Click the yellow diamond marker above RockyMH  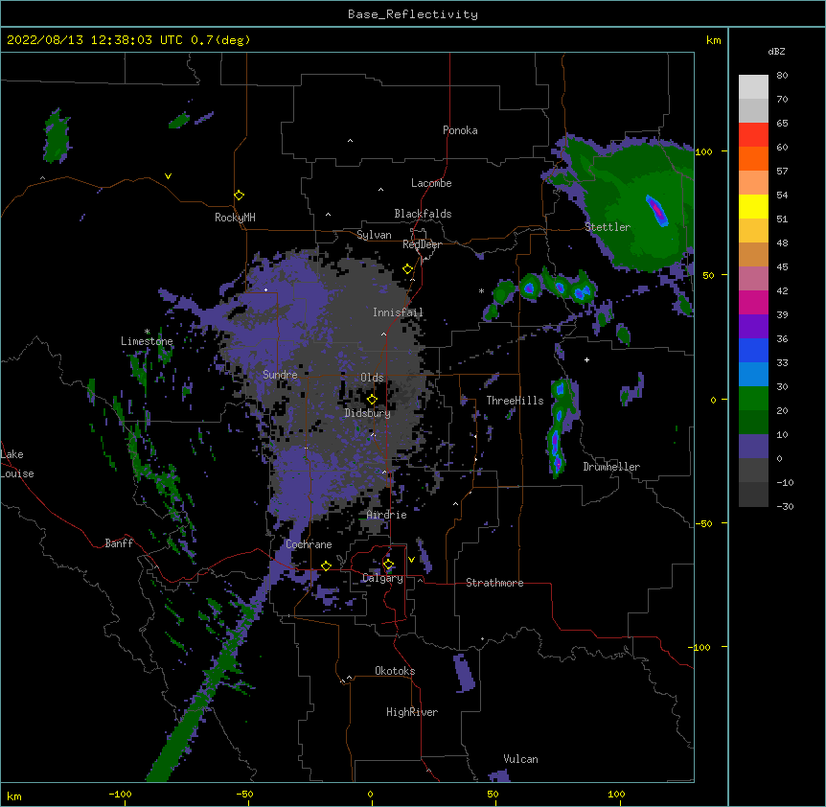[x=240, y=196]
